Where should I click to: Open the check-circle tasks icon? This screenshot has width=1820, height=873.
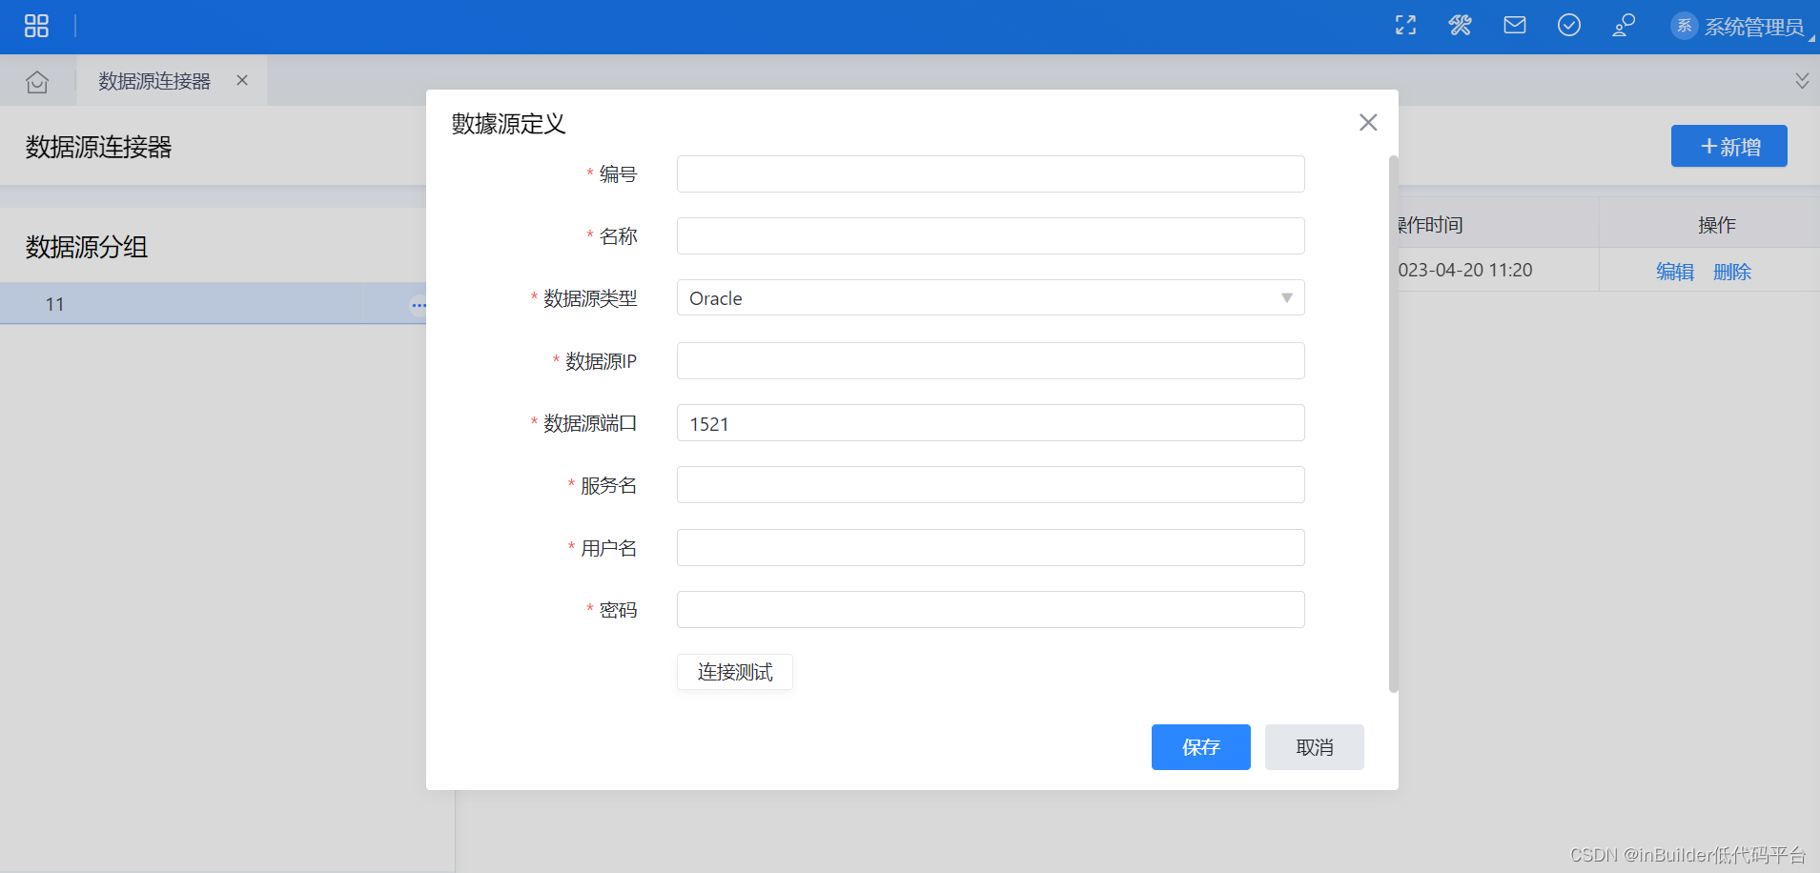1568,26
